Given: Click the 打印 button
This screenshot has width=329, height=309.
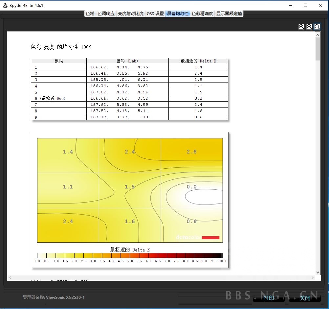Looking at the screenshot, I should coord(269,298).
